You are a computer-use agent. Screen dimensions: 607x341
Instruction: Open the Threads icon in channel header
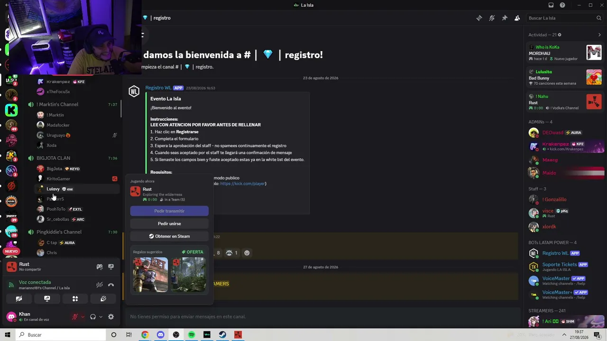point(479,18)
